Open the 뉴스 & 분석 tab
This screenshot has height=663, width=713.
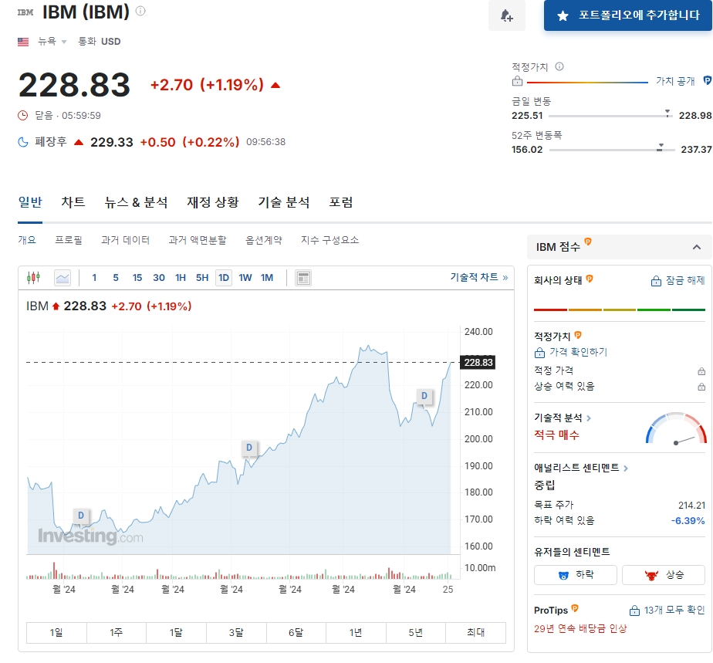tap(136, 202)
